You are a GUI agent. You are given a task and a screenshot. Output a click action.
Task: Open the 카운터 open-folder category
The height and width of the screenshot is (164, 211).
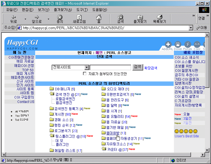(104, 149)
